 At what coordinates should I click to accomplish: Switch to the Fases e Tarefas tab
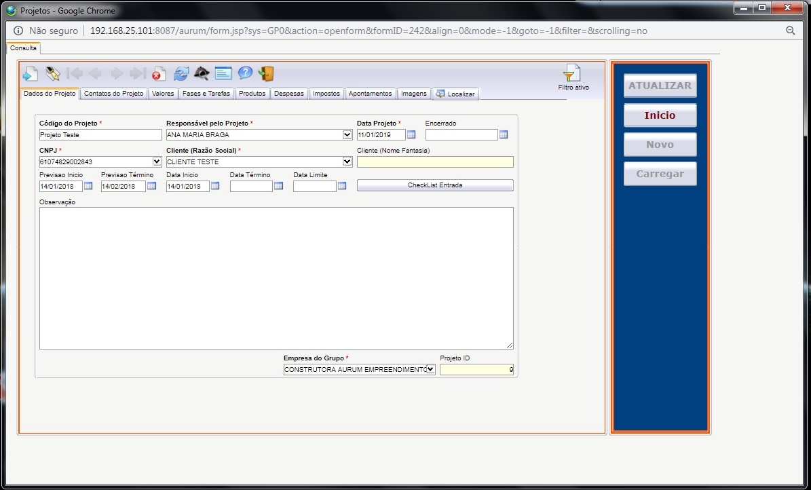point(206,94)
